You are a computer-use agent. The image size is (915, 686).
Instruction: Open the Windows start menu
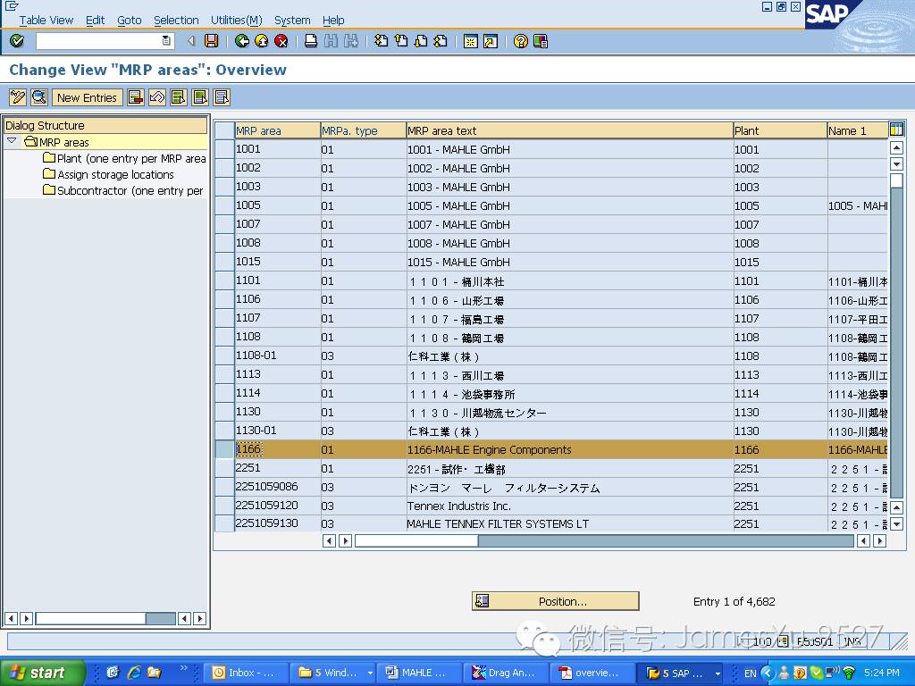click(42, 673)
